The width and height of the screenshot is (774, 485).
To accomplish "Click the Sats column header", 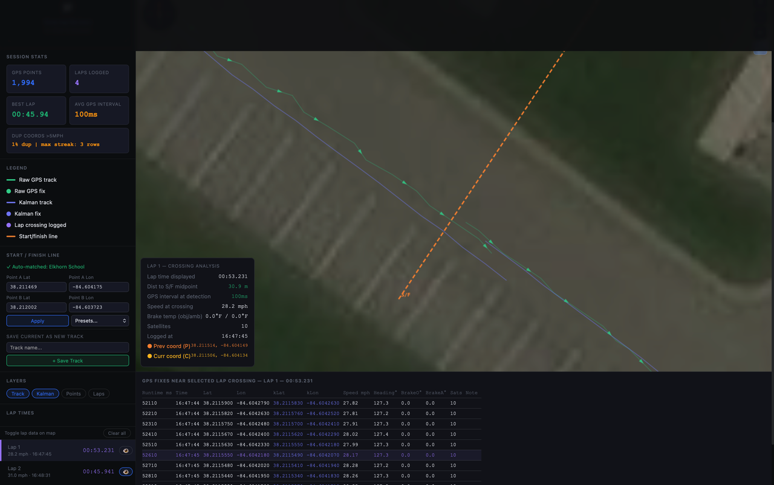I will (456, 393).
